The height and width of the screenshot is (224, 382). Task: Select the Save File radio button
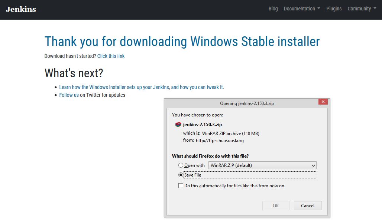(181, 175)
